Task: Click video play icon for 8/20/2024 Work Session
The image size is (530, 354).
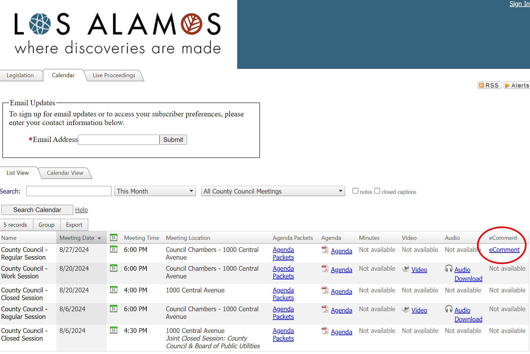Action: 406,269
